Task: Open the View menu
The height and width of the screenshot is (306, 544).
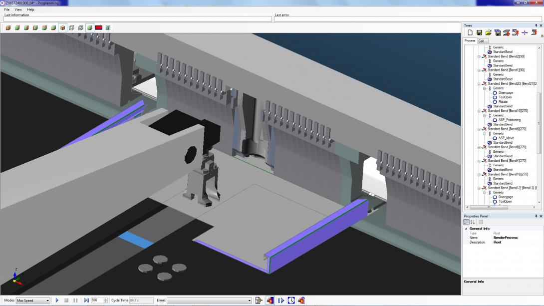Action: 18,9
